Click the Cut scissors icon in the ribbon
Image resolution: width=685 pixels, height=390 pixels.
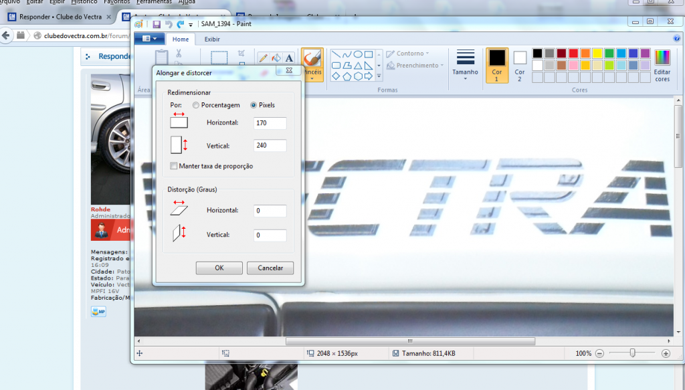click(178, 54)
